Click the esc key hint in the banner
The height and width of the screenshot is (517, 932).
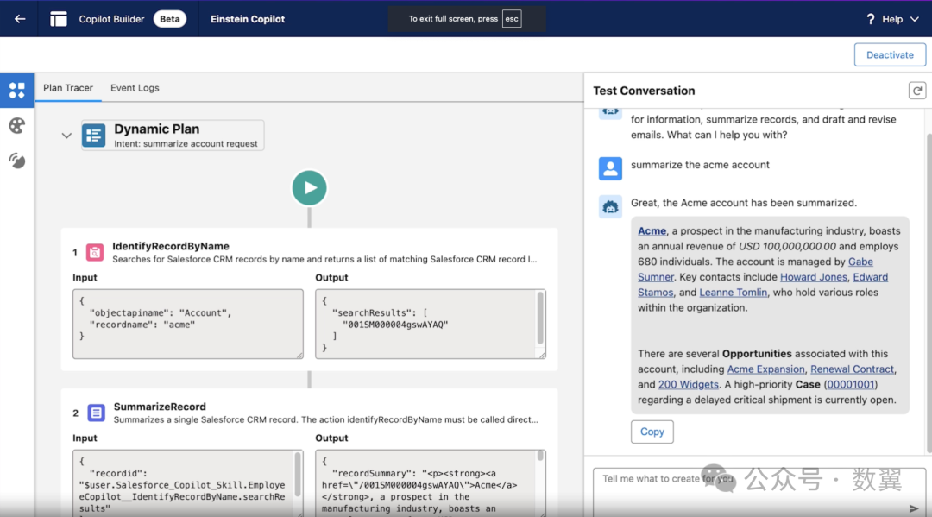(x=512, y=19)
